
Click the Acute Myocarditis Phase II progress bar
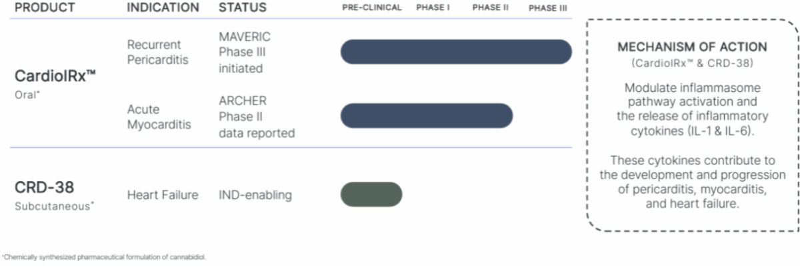427,116
